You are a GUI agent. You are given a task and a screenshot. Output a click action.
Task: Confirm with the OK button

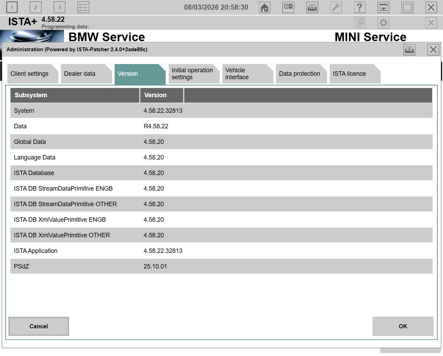(x=403, y=326)
